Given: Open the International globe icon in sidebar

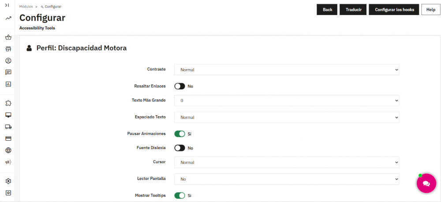Looking at the screenshot, I should pos(8,151).
